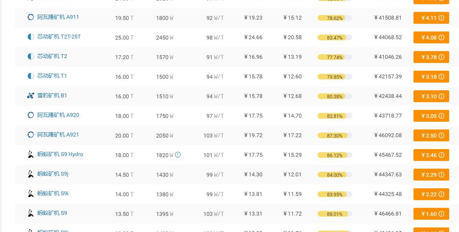The height and width of the screenshot is (232, 459).
Task: Open the 阿瓦隆矿机 A920 miner link
Action: pos(58,115)
